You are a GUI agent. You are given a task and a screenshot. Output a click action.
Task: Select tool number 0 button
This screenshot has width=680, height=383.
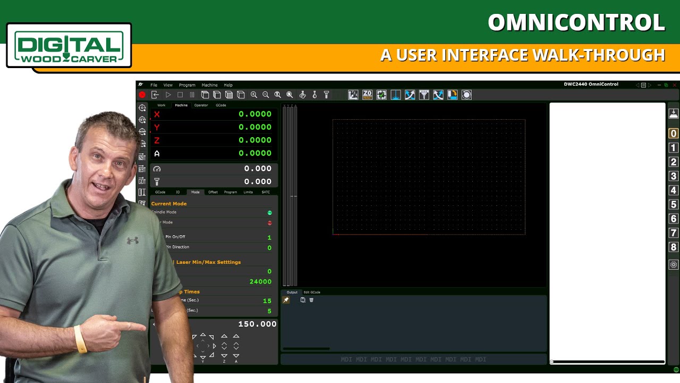[x=674, y=134]
